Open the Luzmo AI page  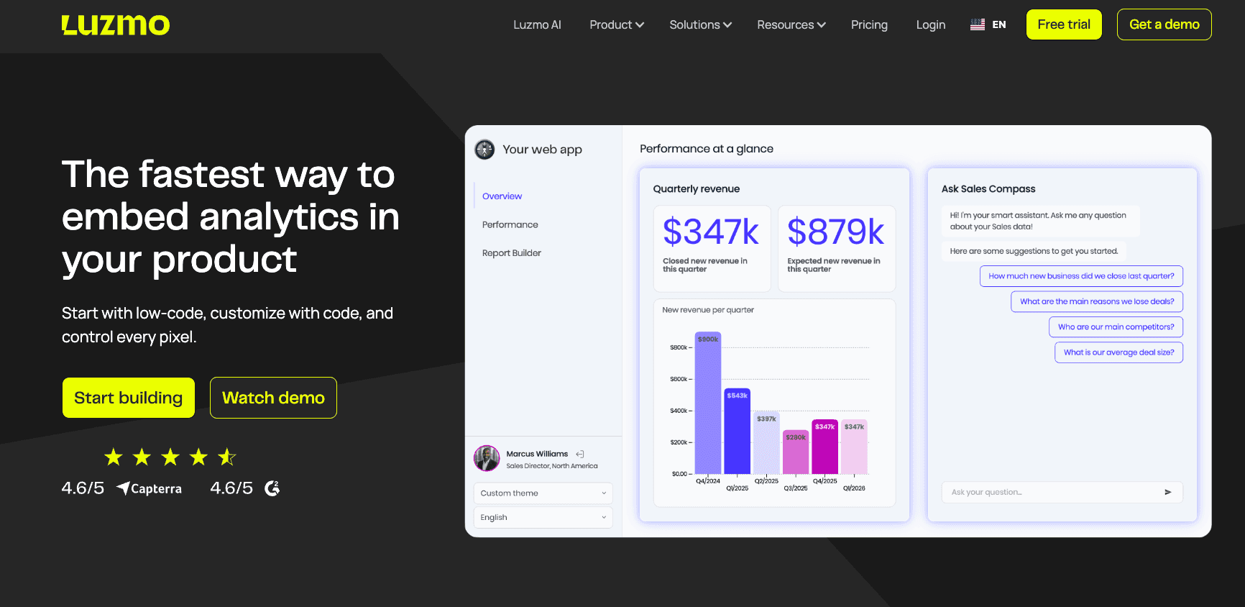click(x=537, y=24)
